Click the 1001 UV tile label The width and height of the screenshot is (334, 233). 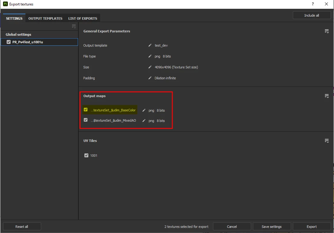coord(94,156)
